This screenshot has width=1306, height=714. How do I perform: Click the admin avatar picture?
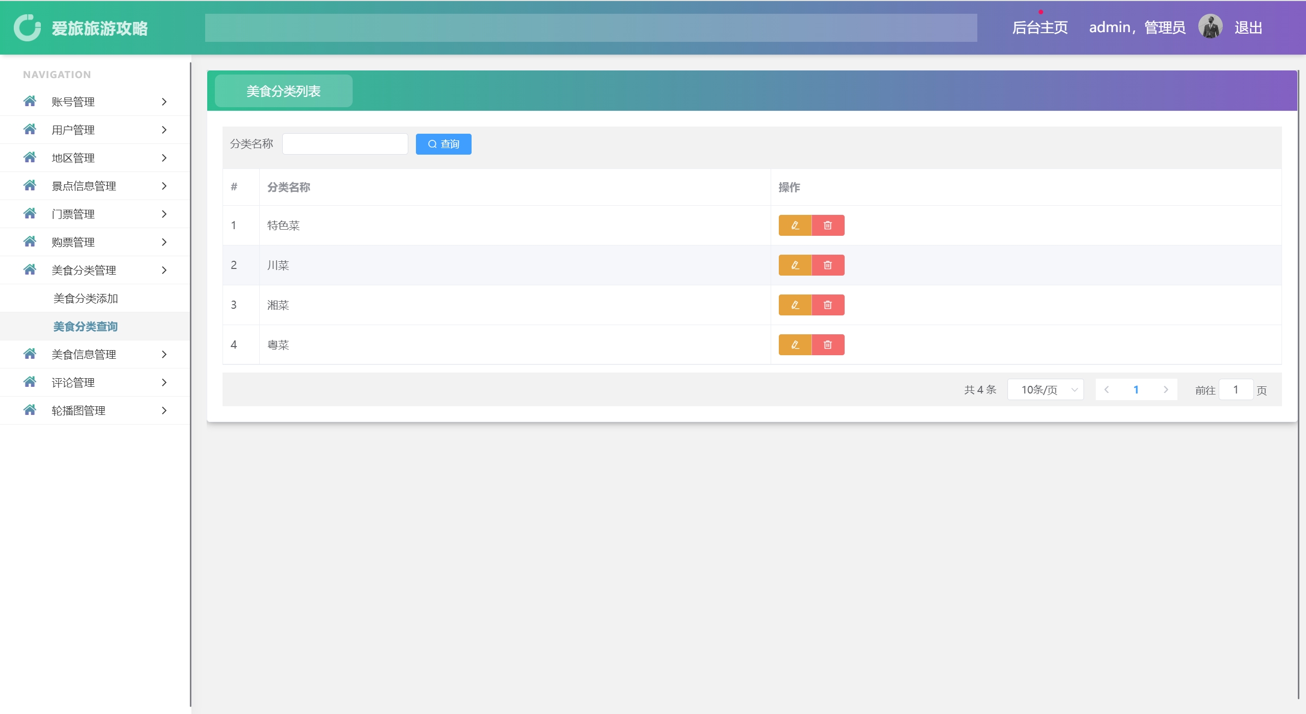(x=1210, y=27)
